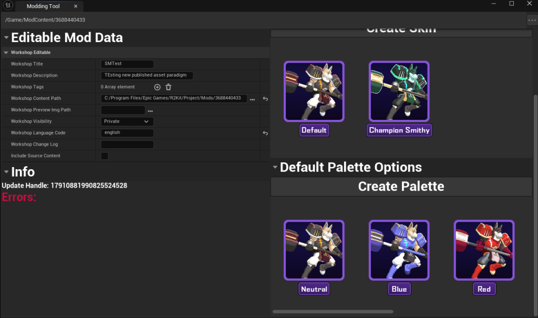
Task: Click the Workshop Preview Img Path row label
Action: click(x=40, y=110)
